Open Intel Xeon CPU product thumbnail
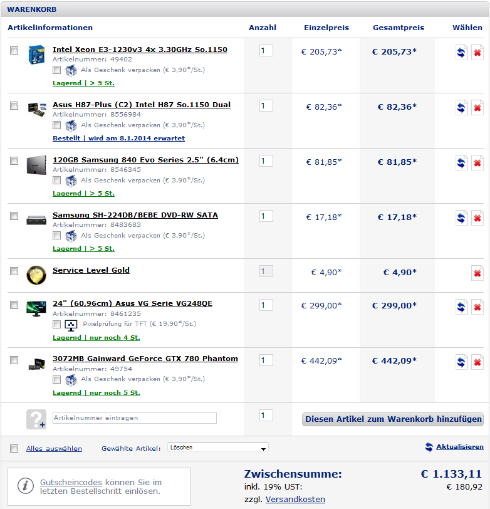Screen dimensions: 490x509 pos(36,55)
